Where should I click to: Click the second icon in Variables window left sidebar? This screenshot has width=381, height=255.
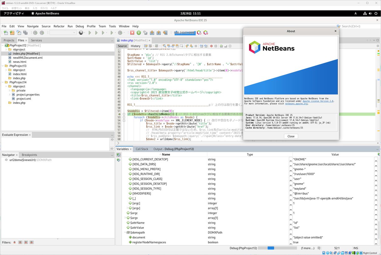[x=118, y=160]
